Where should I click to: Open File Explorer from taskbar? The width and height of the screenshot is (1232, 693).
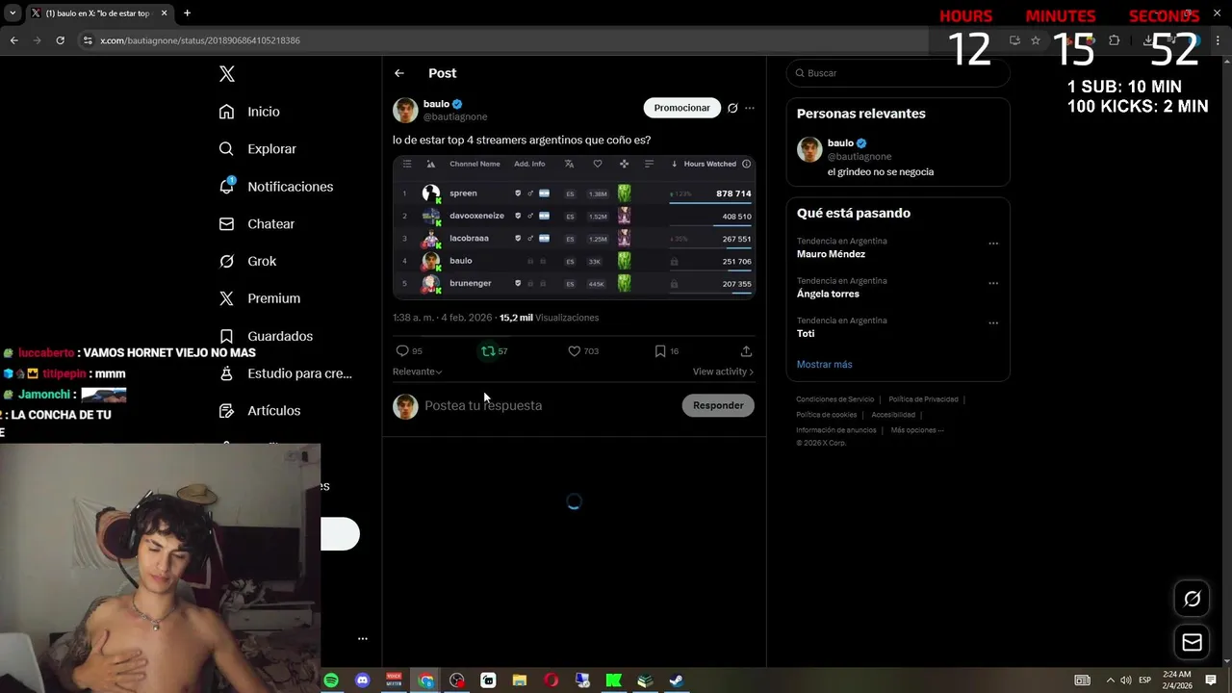[520, 680]
